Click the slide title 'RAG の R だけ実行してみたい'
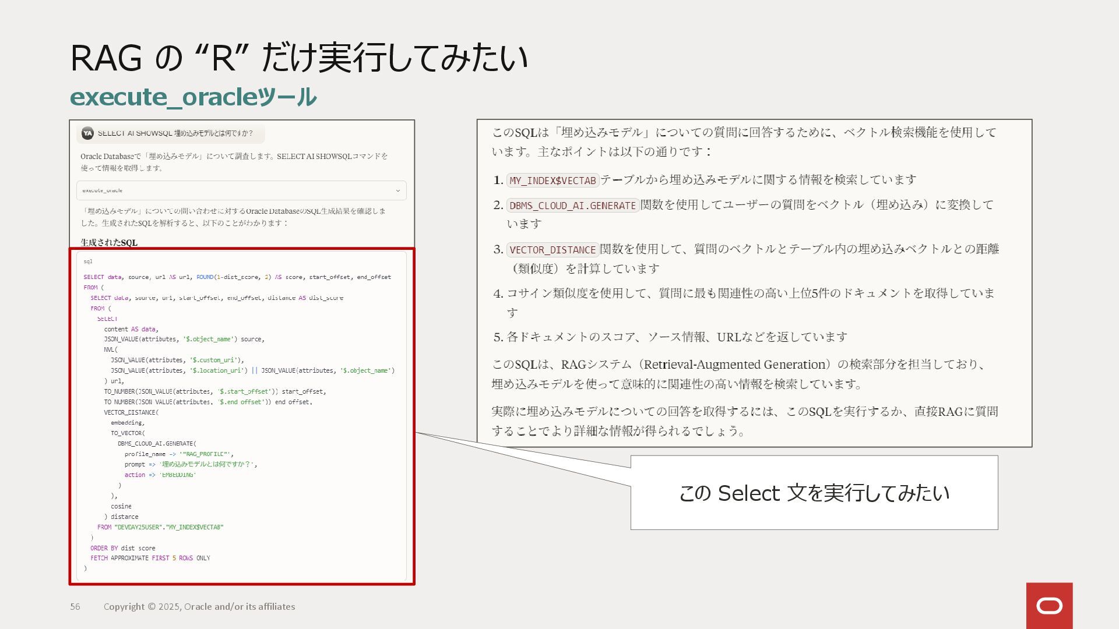This screenshot has width=1119, height=629. click(x=298, y=58)
